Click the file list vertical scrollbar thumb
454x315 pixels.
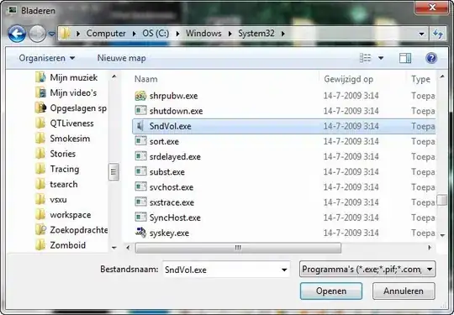point(442,200)
